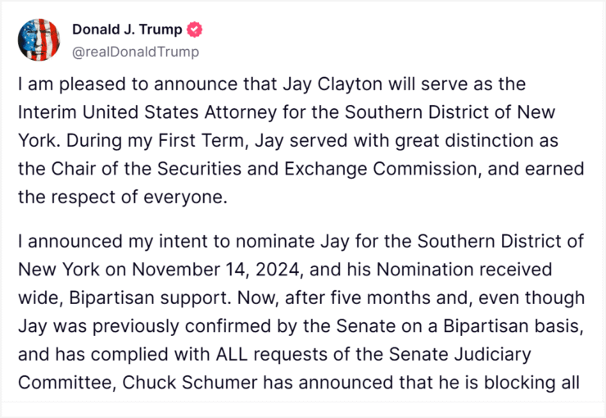Click "Senate Judiciary" in the post
This screenshot has width=606, height=418.
[x=460, y=355]
